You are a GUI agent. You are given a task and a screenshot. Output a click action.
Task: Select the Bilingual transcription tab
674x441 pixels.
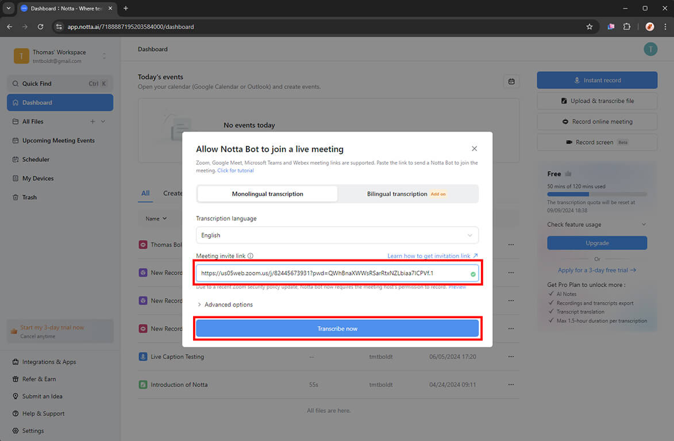point(406,194)
